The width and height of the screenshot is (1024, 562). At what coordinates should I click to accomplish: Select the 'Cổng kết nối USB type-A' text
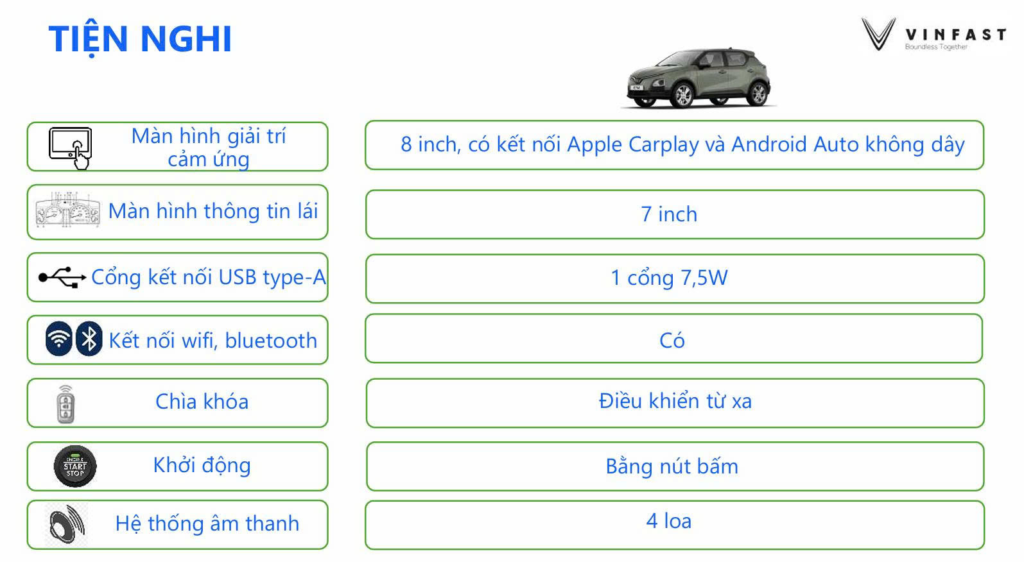point(209,277)
